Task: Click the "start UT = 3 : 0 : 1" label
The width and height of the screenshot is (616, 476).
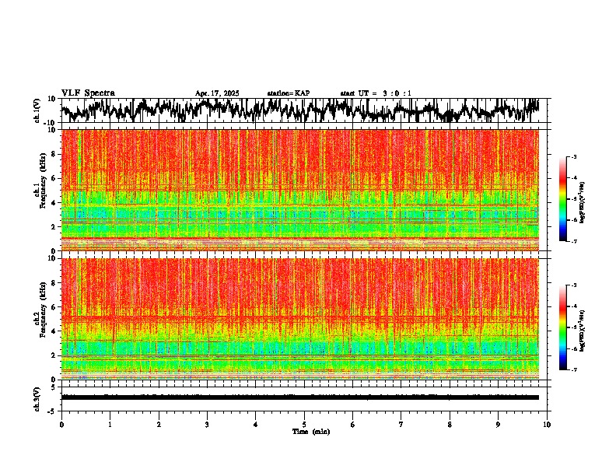Action: coord(376,93)
